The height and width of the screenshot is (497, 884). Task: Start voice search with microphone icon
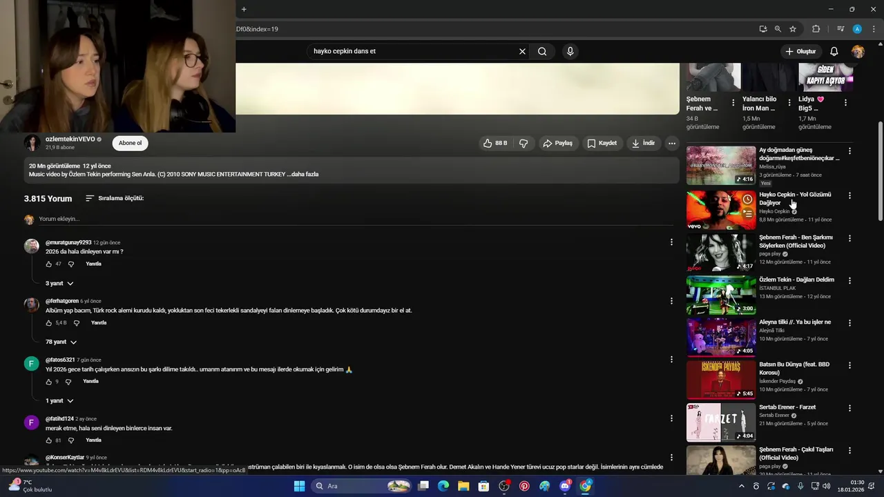(x=570, y=51)
